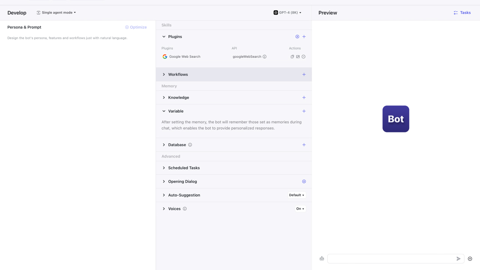Image resolution: width=480 pixels, height=270 pixels.
Task: Click the auto-generate icon for Opening Dialog
Action: coord(304,181)
